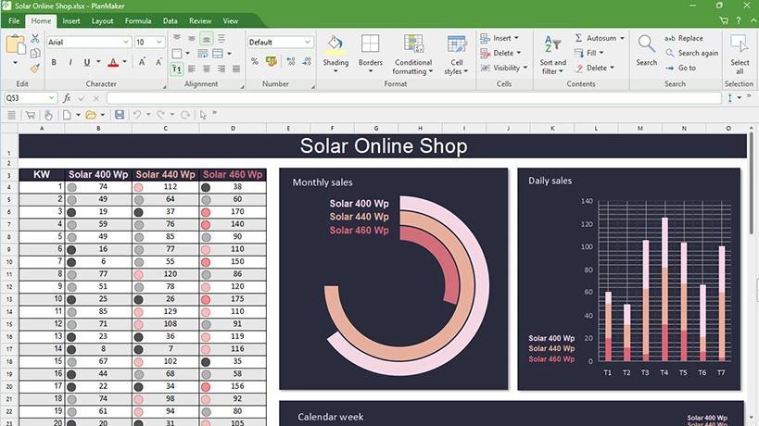Screen dimensions: 759x426
Task: Toggle vertical align top
Action: (x=177, y=38)
